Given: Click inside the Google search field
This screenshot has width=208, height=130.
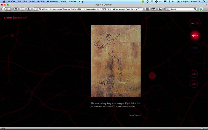Looking at the screenshot, I should tap(181, 9).
